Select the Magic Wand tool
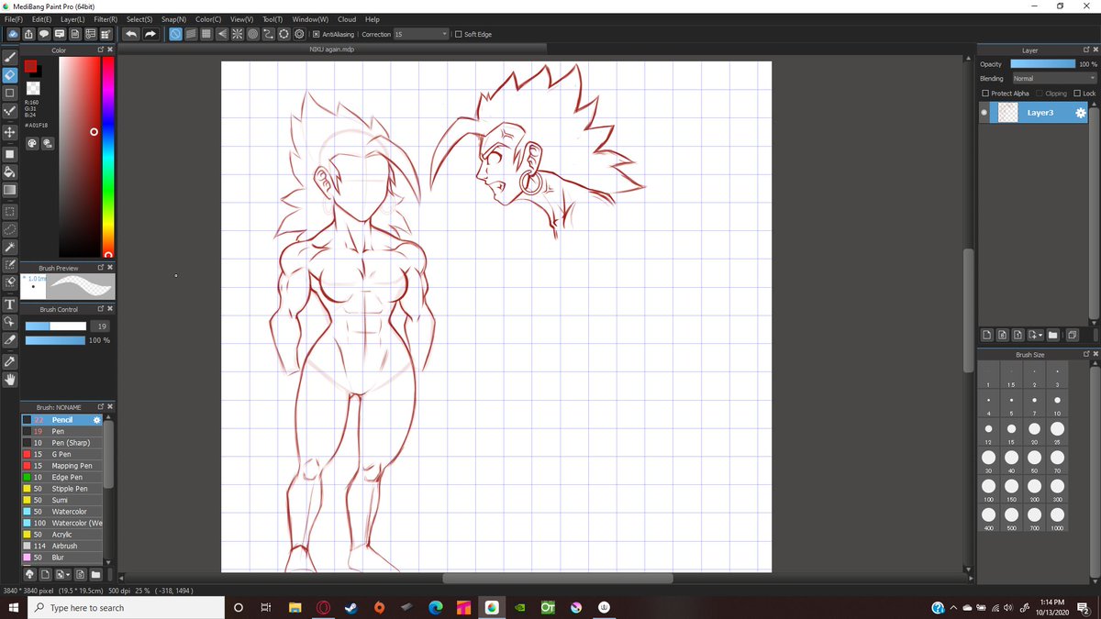Screen dimensions: 1101x619 tap(10, 248)
